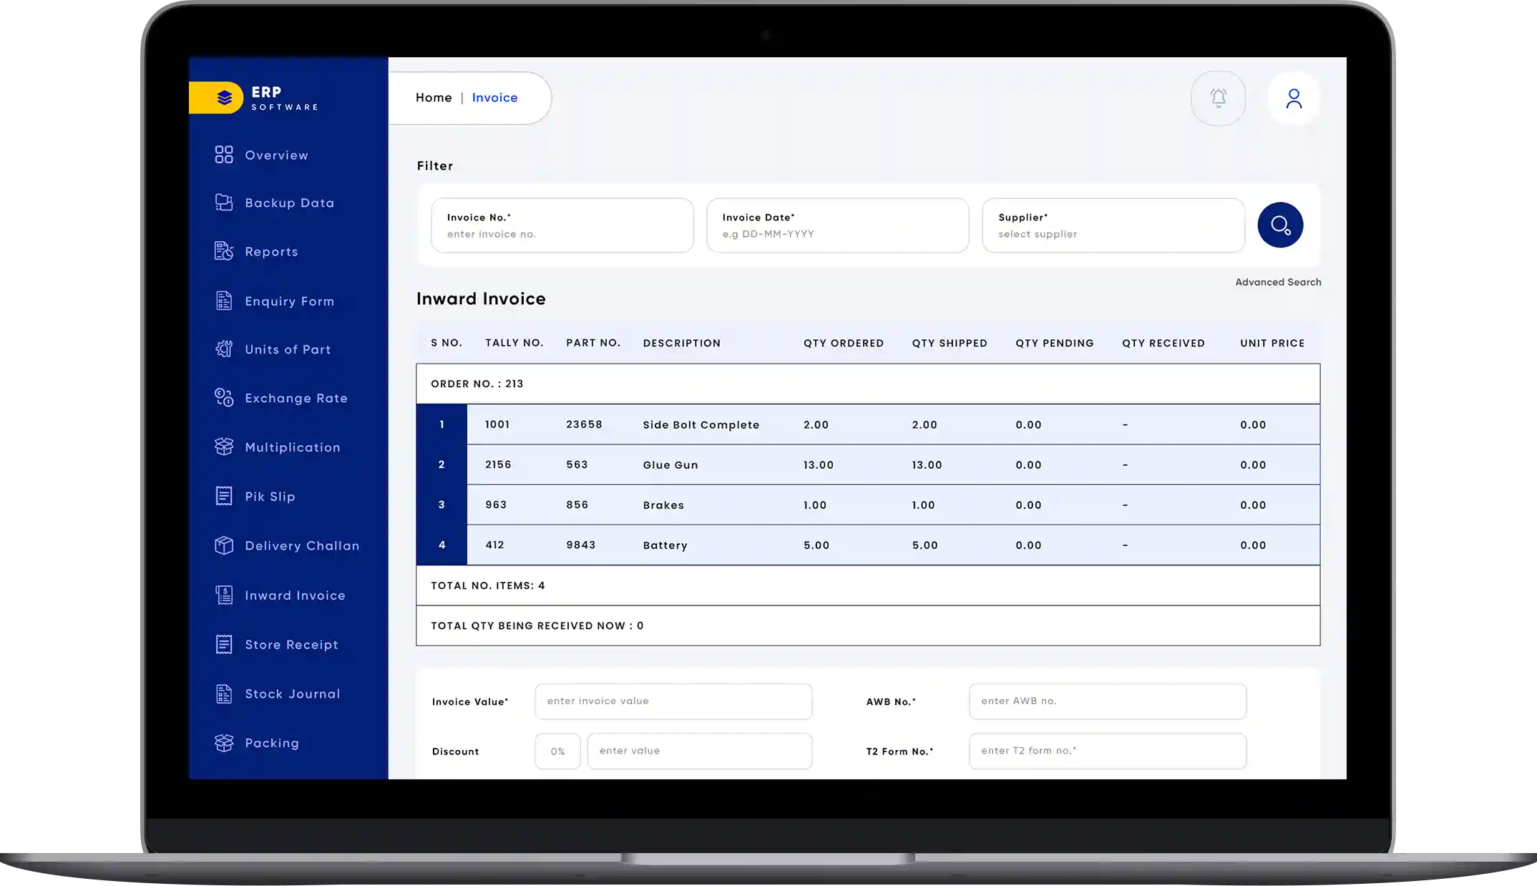The height and width of the screenshot is (886, 1537).
Task: Click the T2 Form No. input field
Action: [1108, 751]
